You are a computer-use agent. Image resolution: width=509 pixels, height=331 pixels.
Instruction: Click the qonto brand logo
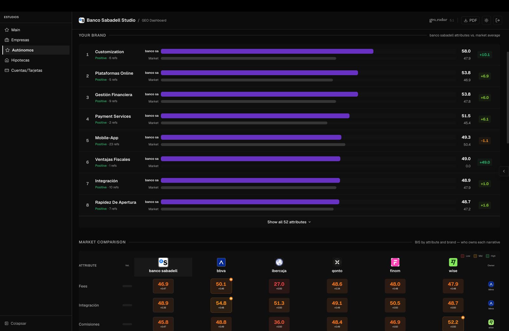pyautogui.click(x=337, y=262)
